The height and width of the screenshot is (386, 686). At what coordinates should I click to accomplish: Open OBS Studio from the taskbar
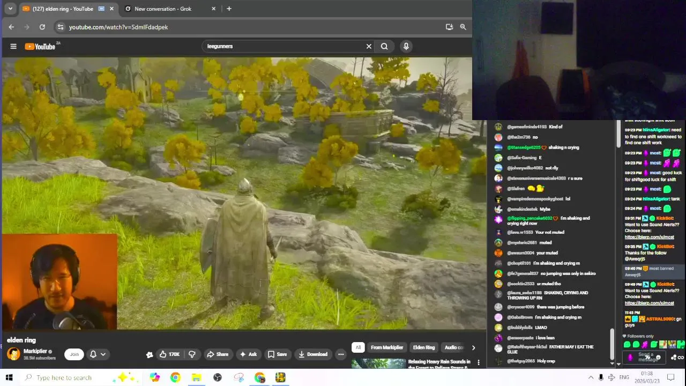pyautogui.click(x=218, y=377)
